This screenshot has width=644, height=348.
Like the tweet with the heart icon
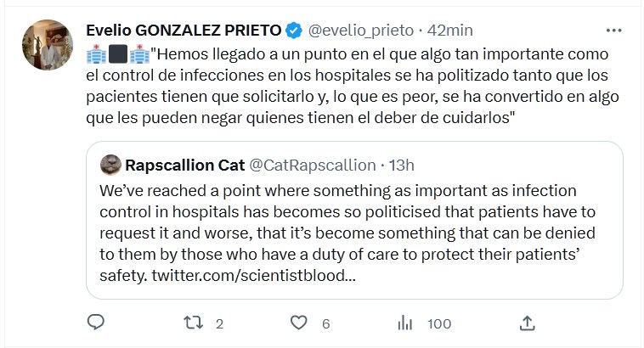[x=298, y=323]
